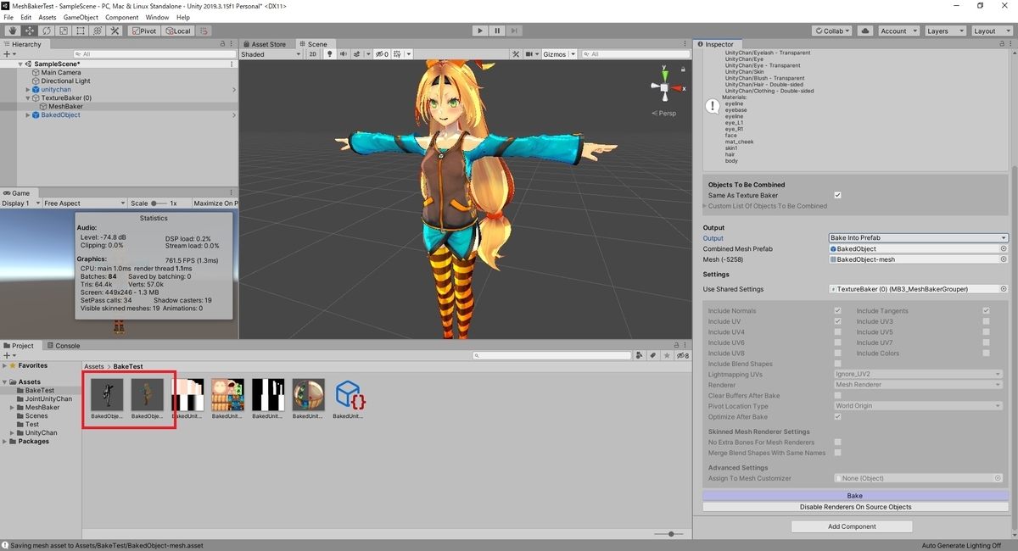This screenshot has height=551, width=1018.
Task: Switch to the Console tab
Action: (x=64, y=346)
